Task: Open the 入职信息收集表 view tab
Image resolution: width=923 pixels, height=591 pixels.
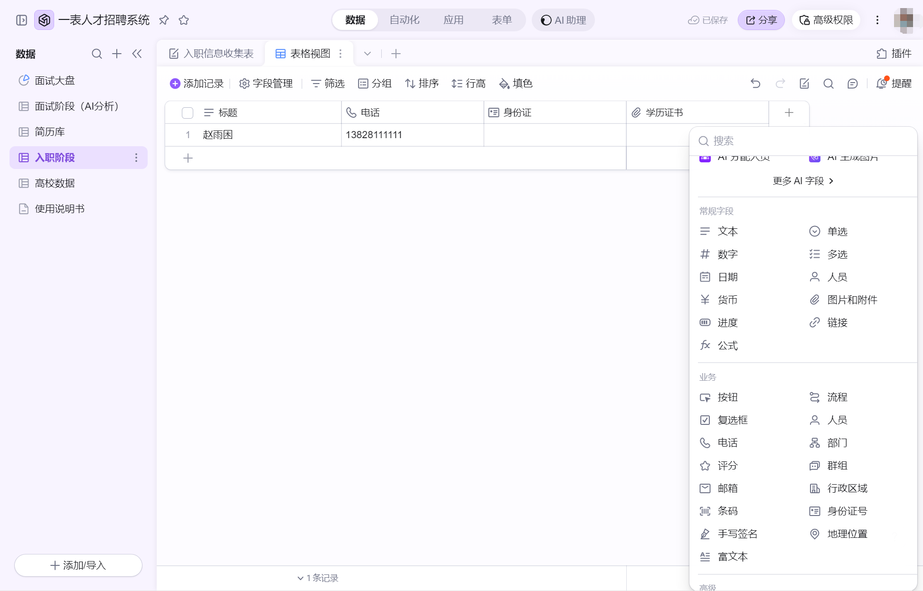Action: pos(212,54)
